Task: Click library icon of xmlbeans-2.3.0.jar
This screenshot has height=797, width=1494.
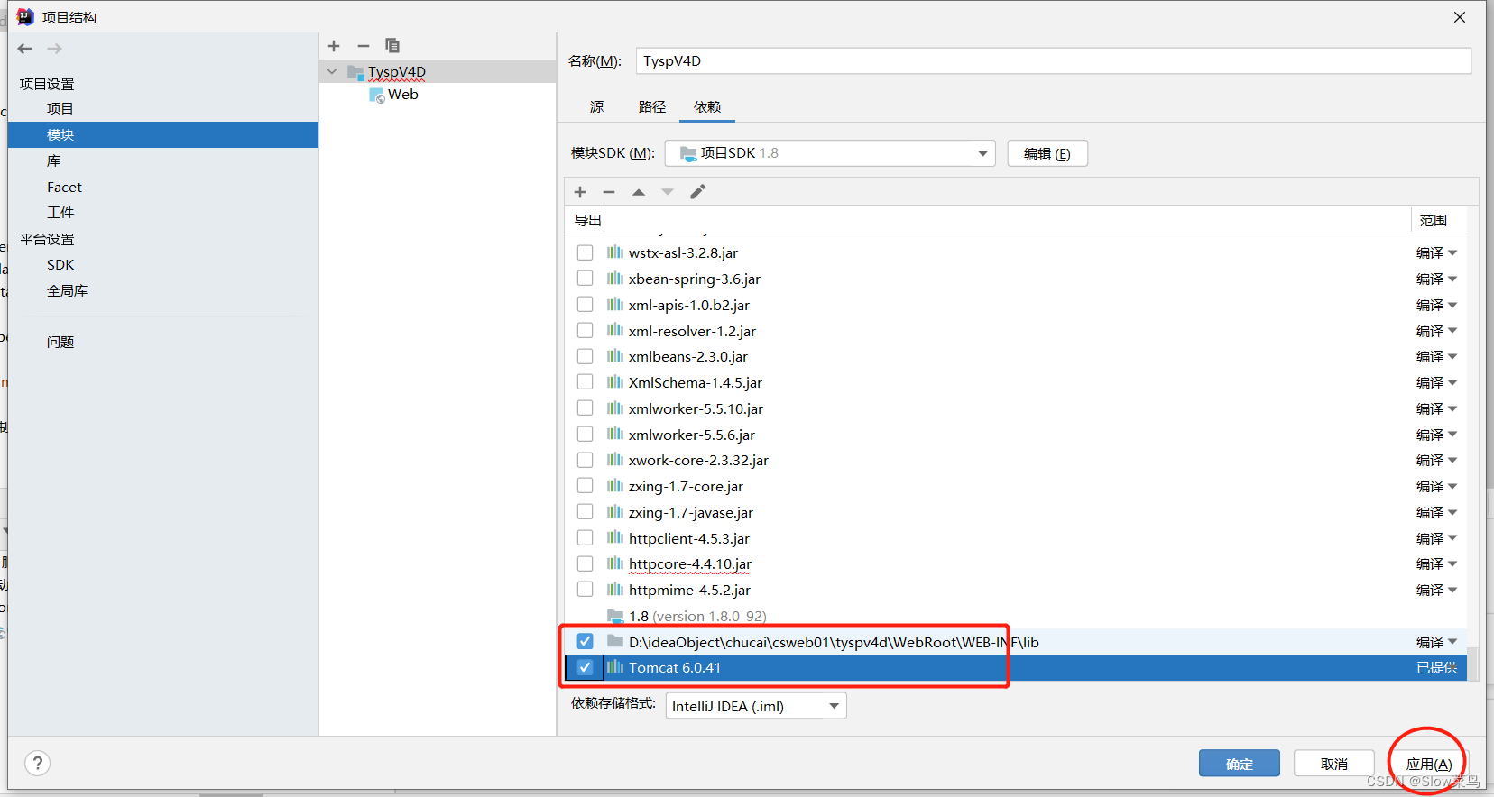Action: (615, 356)
